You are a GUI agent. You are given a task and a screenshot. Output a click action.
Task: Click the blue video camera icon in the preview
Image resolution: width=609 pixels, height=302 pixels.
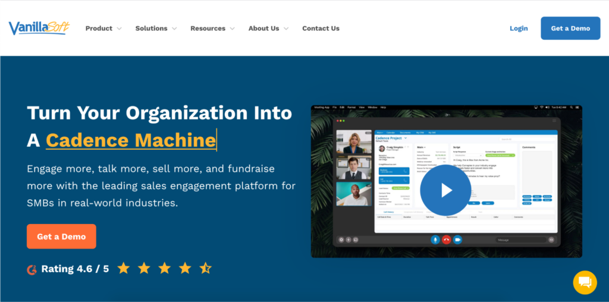tap(457, 240)
